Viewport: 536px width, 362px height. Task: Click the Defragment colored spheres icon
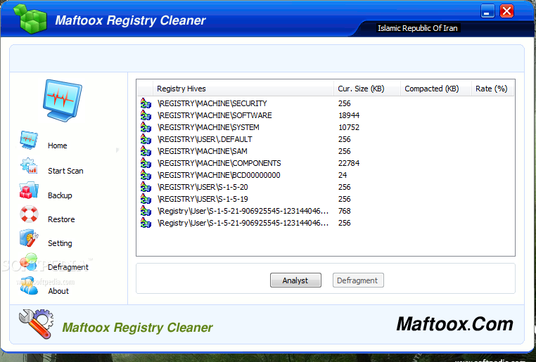coord(29,262)
